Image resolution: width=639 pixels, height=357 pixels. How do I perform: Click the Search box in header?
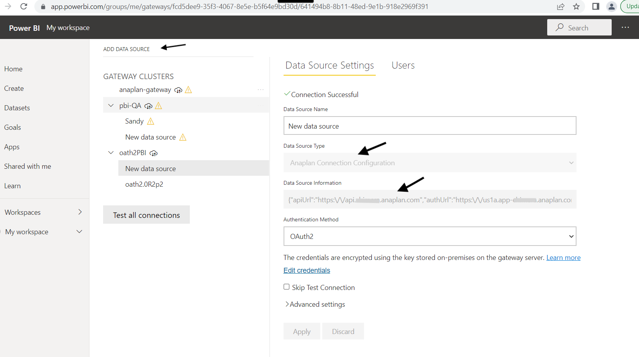(579, 27)
